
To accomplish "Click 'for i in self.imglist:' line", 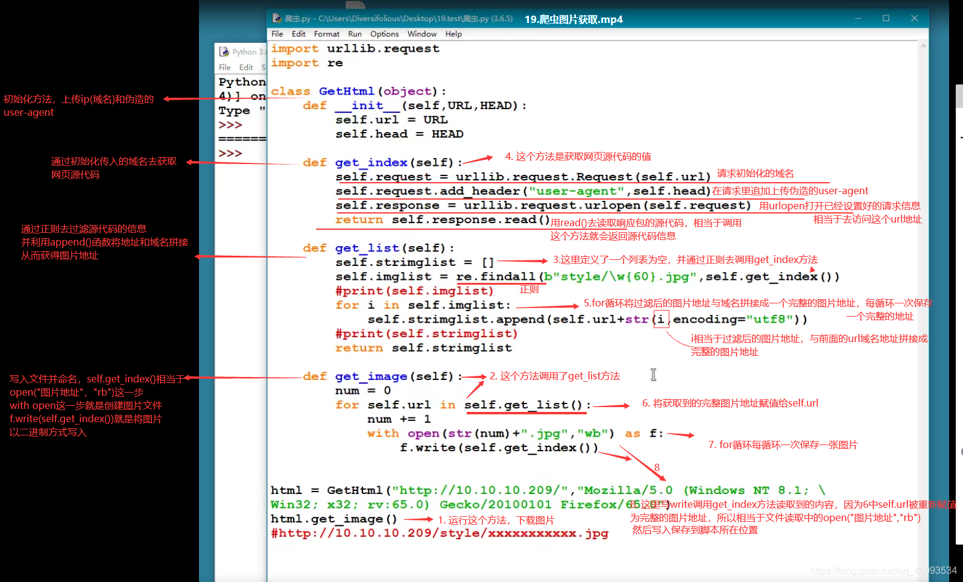I will 423,306.
